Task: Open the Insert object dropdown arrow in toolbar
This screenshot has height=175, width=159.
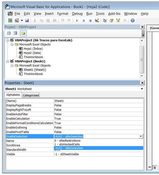Action: click(x=22, y=20)
